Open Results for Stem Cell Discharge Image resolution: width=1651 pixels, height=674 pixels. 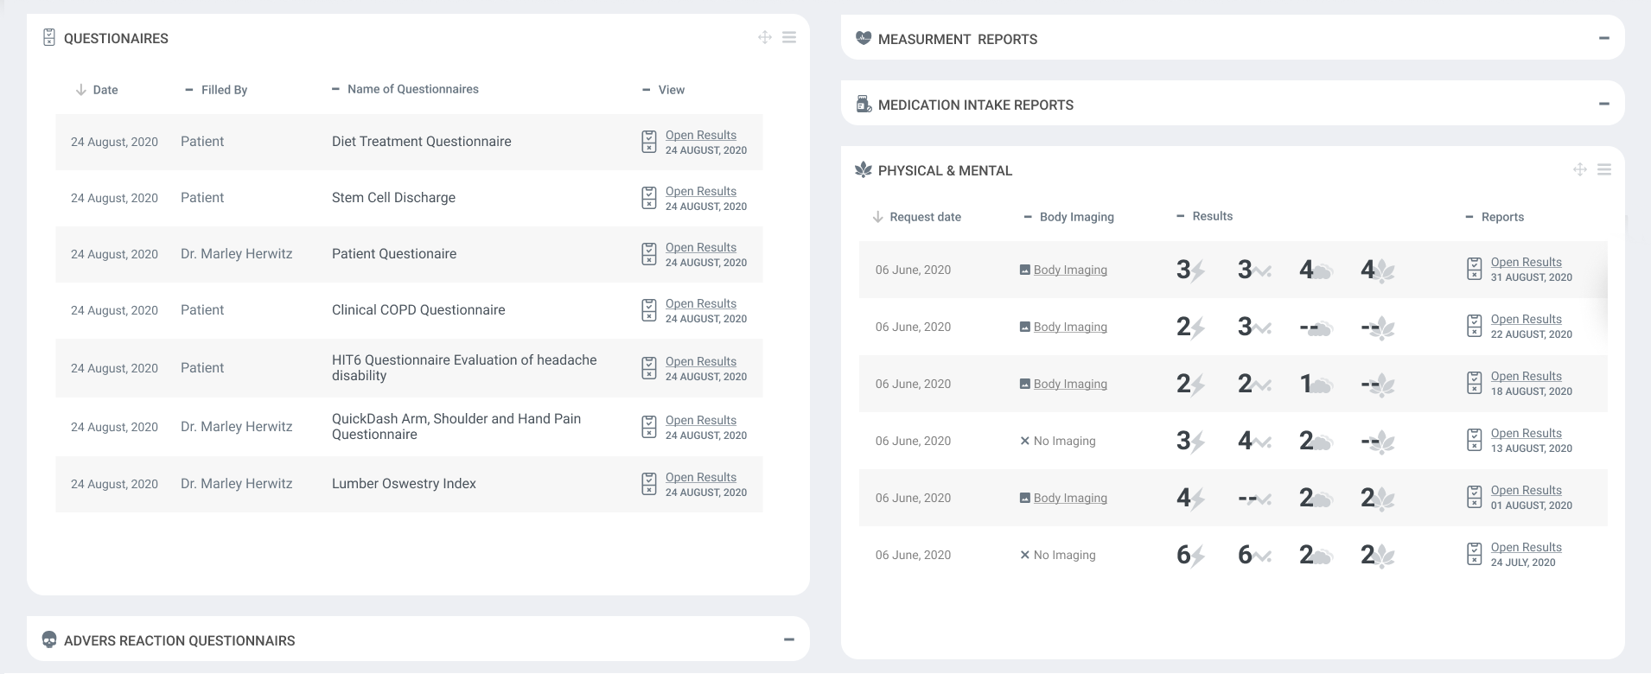[x=701, y=191]
